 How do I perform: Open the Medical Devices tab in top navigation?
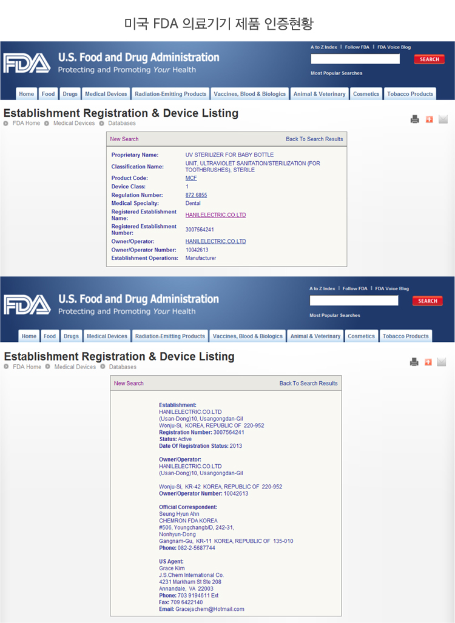(106, 94)
